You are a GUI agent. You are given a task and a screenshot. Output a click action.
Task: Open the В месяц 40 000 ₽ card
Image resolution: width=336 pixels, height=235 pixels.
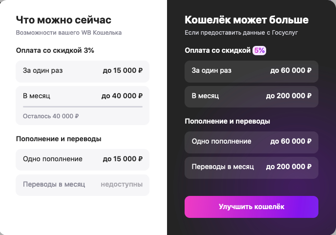point(83,96)
